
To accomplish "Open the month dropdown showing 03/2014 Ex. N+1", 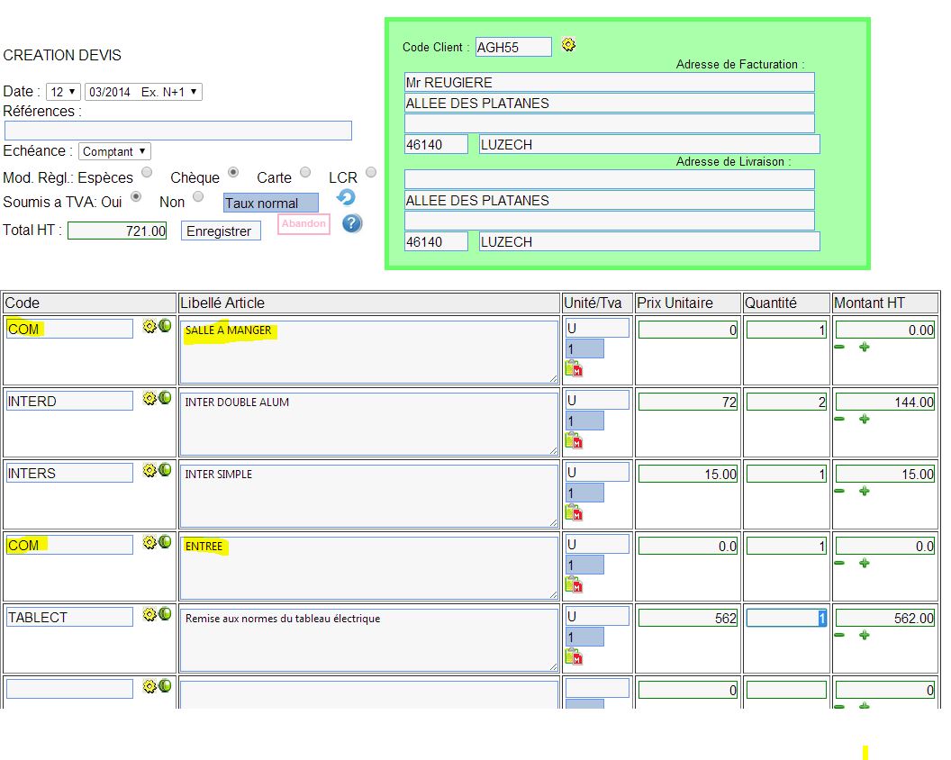I will (143, 92).
